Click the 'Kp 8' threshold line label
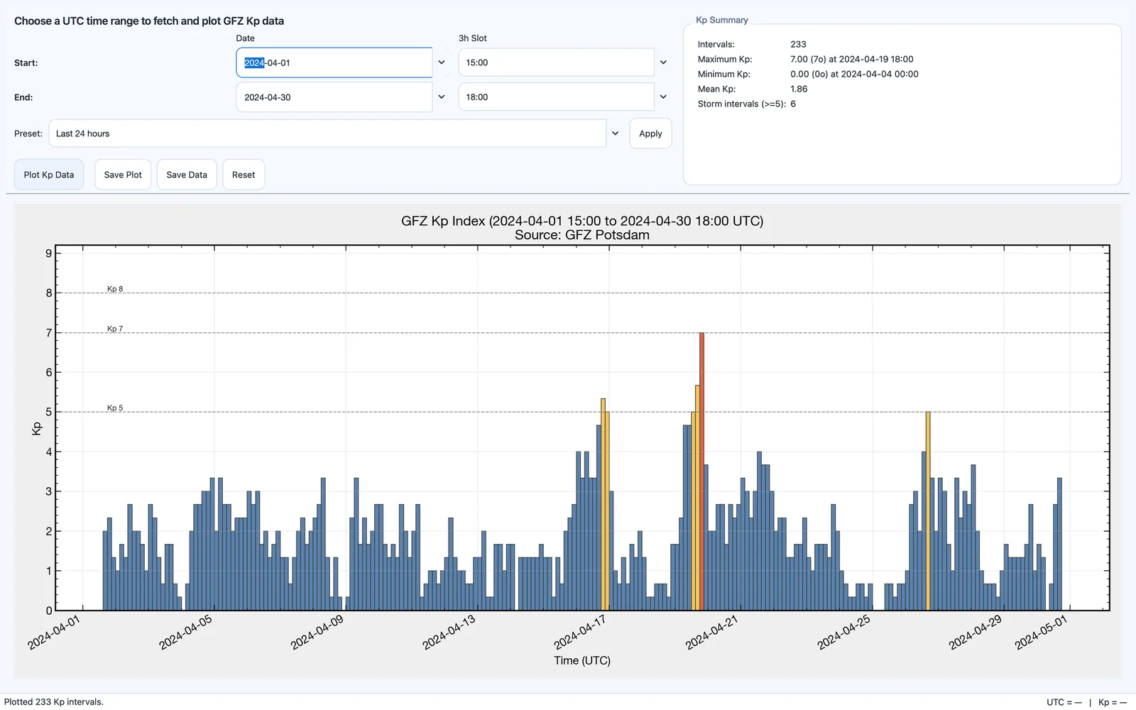This screenshot has width=1136, height=710. point(115,289)
